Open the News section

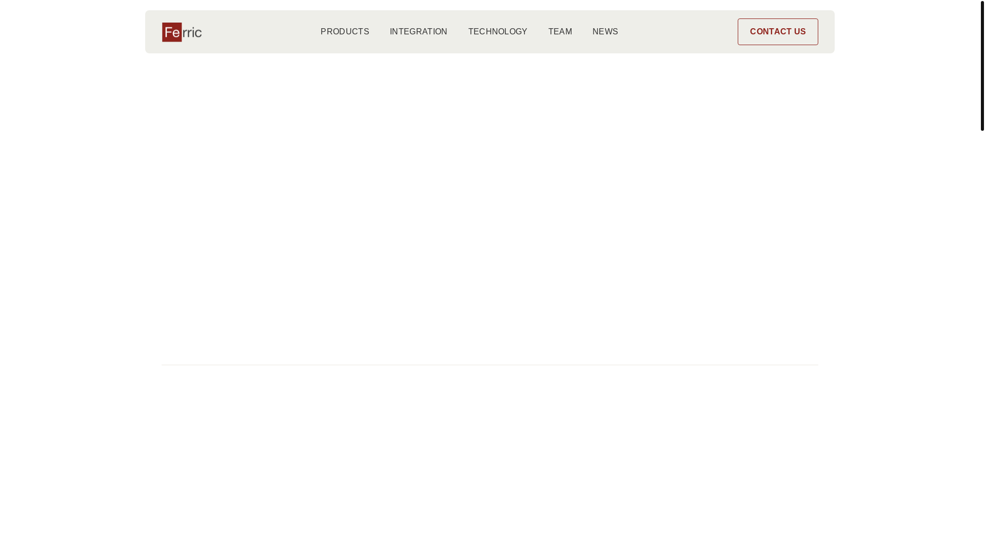point(605,32)
